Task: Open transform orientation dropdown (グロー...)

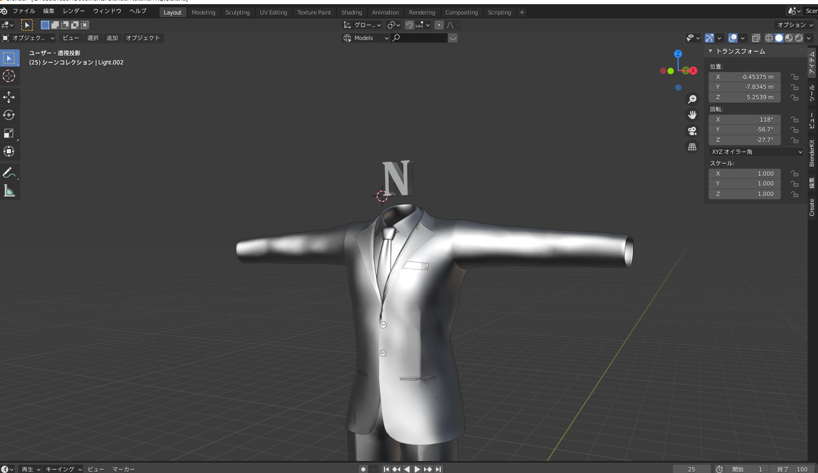Action: tap(362, 25)
